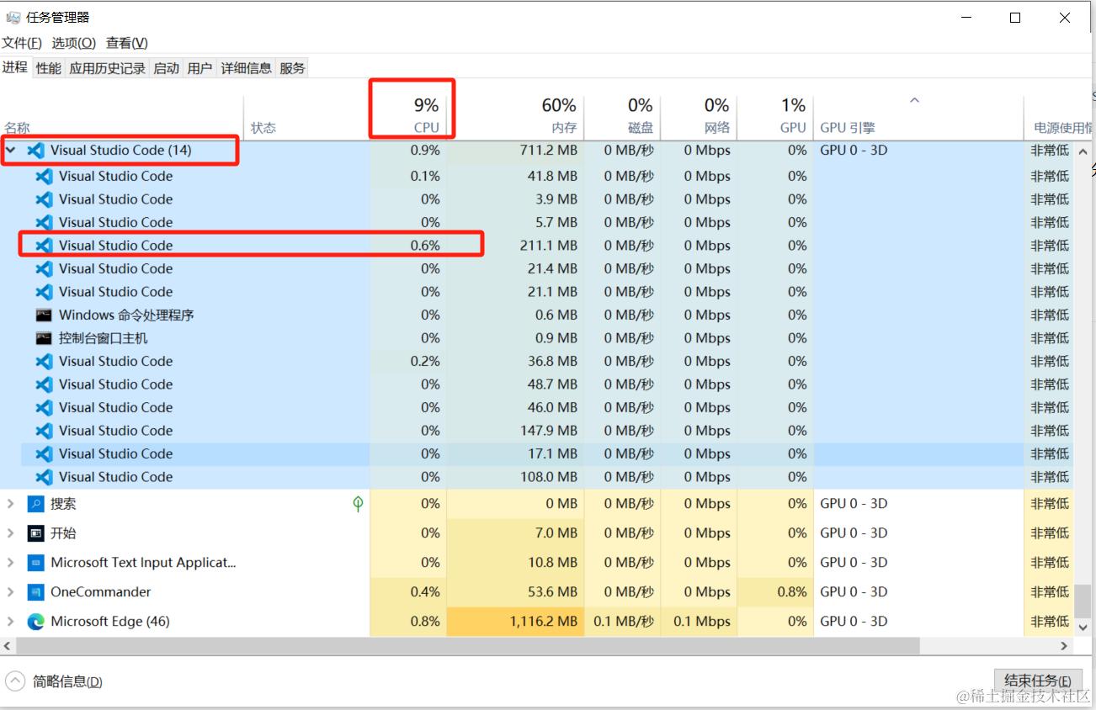Select the VS Code row with 5.7 MB memory
Viewport: 1096px width, 710px height.
pos(537,223)
